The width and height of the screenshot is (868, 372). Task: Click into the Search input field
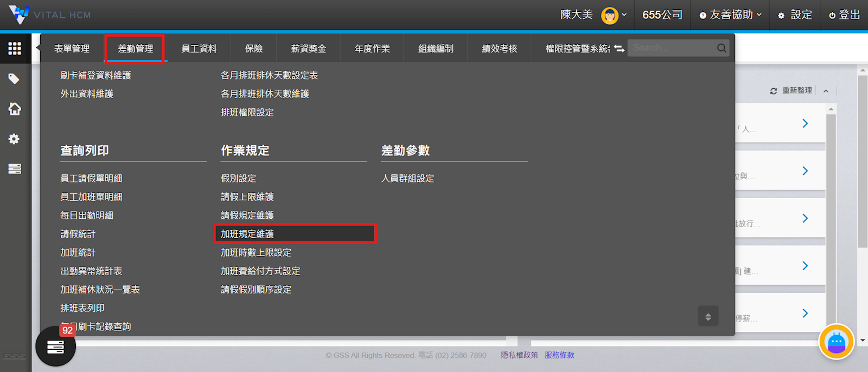point(672,48)
